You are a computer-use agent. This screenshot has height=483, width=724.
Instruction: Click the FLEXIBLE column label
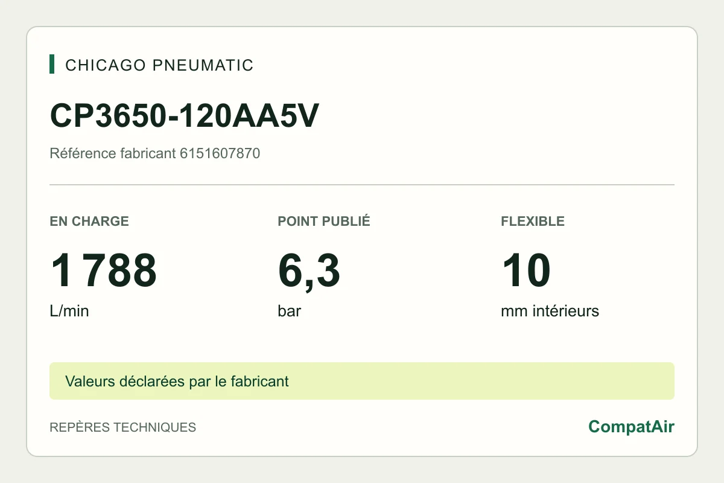point(533,221)
